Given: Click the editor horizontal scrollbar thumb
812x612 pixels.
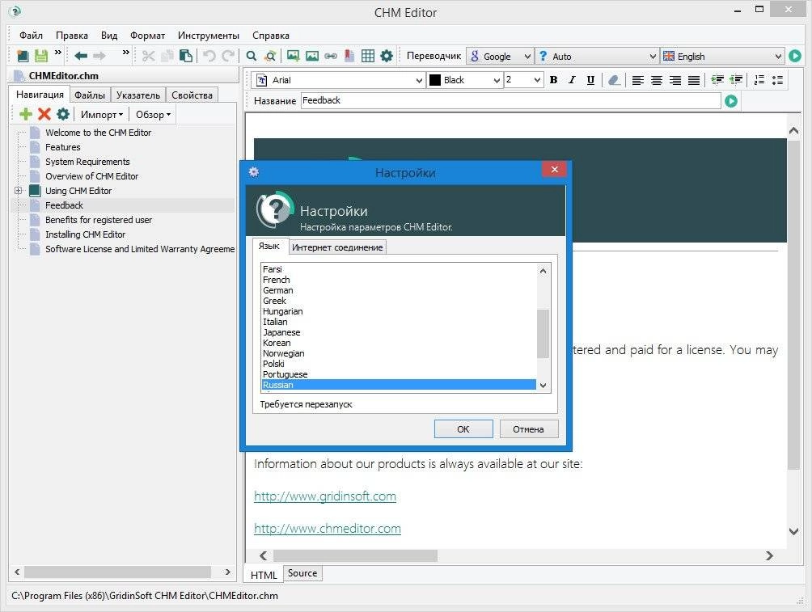Looking at the screenshot, I should [x=355, y=555].
